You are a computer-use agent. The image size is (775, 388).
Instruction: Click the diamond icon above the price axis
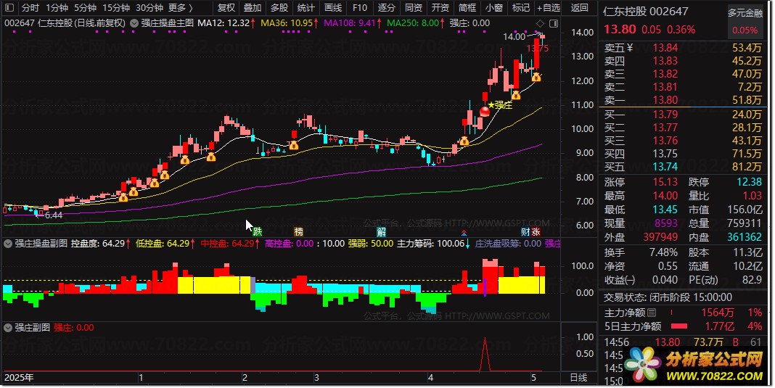click(540, 23)
